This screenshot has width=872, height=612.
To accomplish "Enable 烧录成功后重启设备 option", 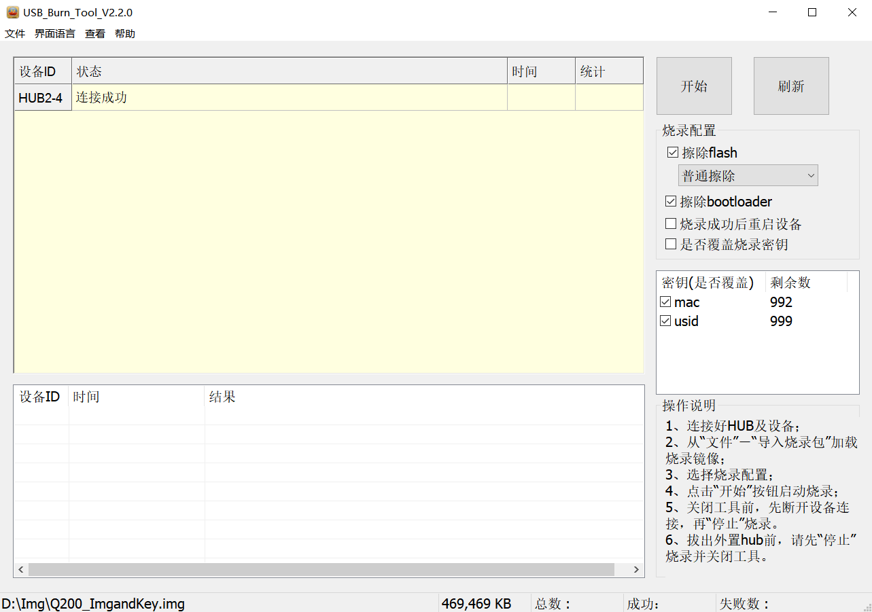I will click(671, 223).
